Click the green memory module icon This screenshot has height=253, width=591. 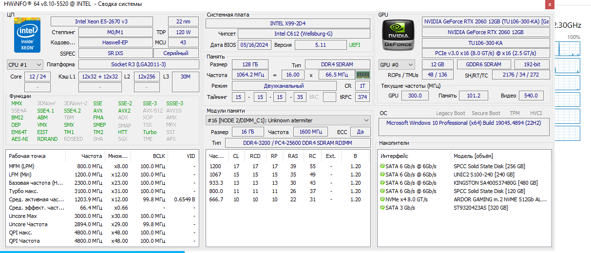point(362,75)
